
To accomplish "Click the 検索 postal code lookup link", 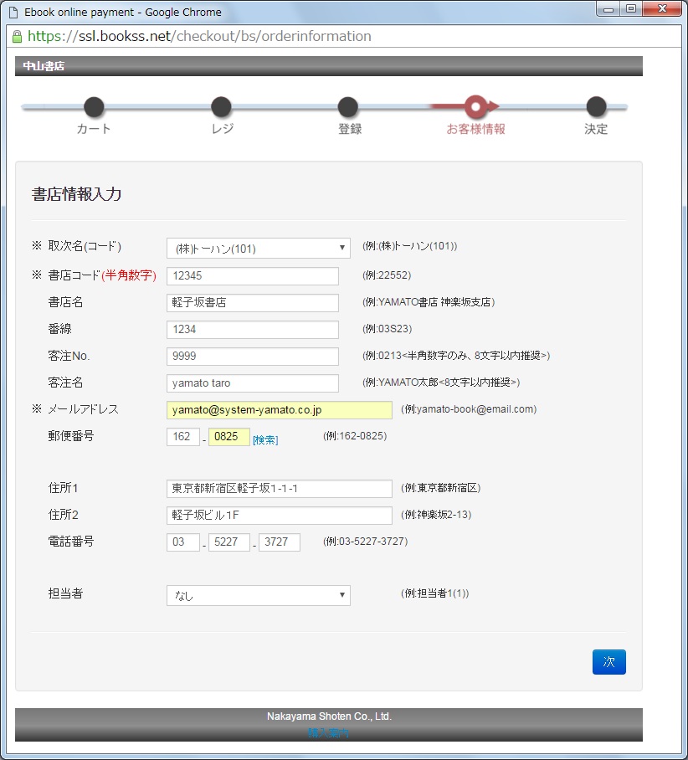I will [267, 439].
